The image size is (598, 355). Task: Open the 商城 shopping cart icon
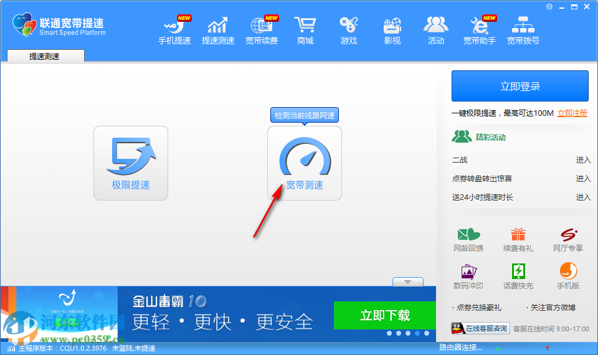(x=305, y=31)
